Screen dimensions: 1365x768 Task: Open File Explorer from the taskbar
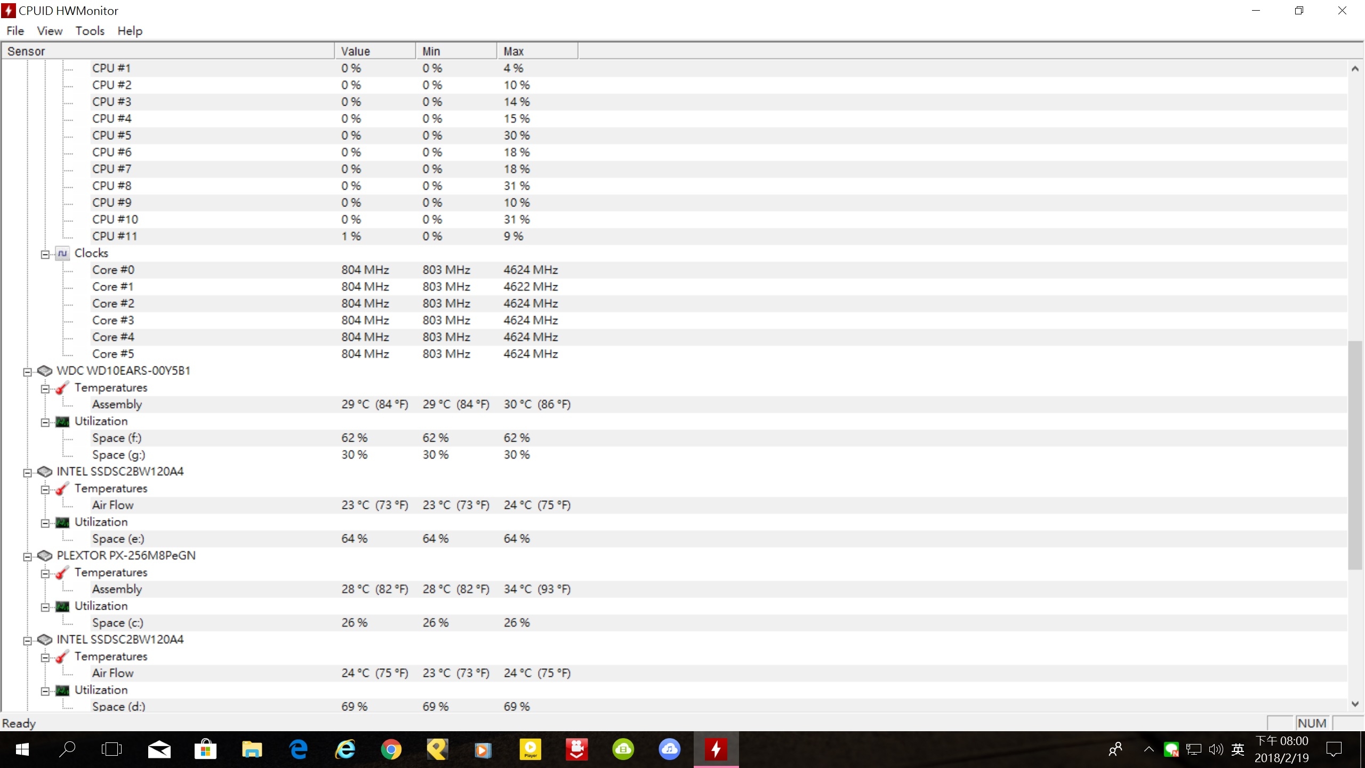pyautogui.click(x=252, y=749)
